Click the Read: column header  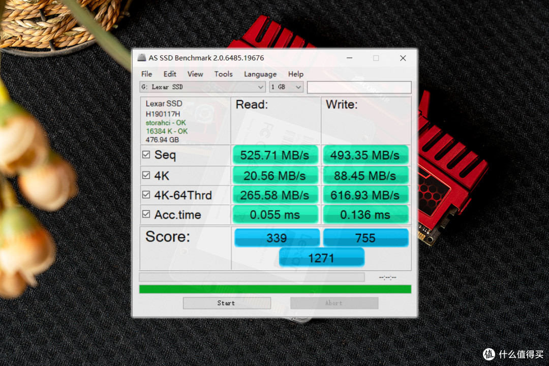(252, 104)
